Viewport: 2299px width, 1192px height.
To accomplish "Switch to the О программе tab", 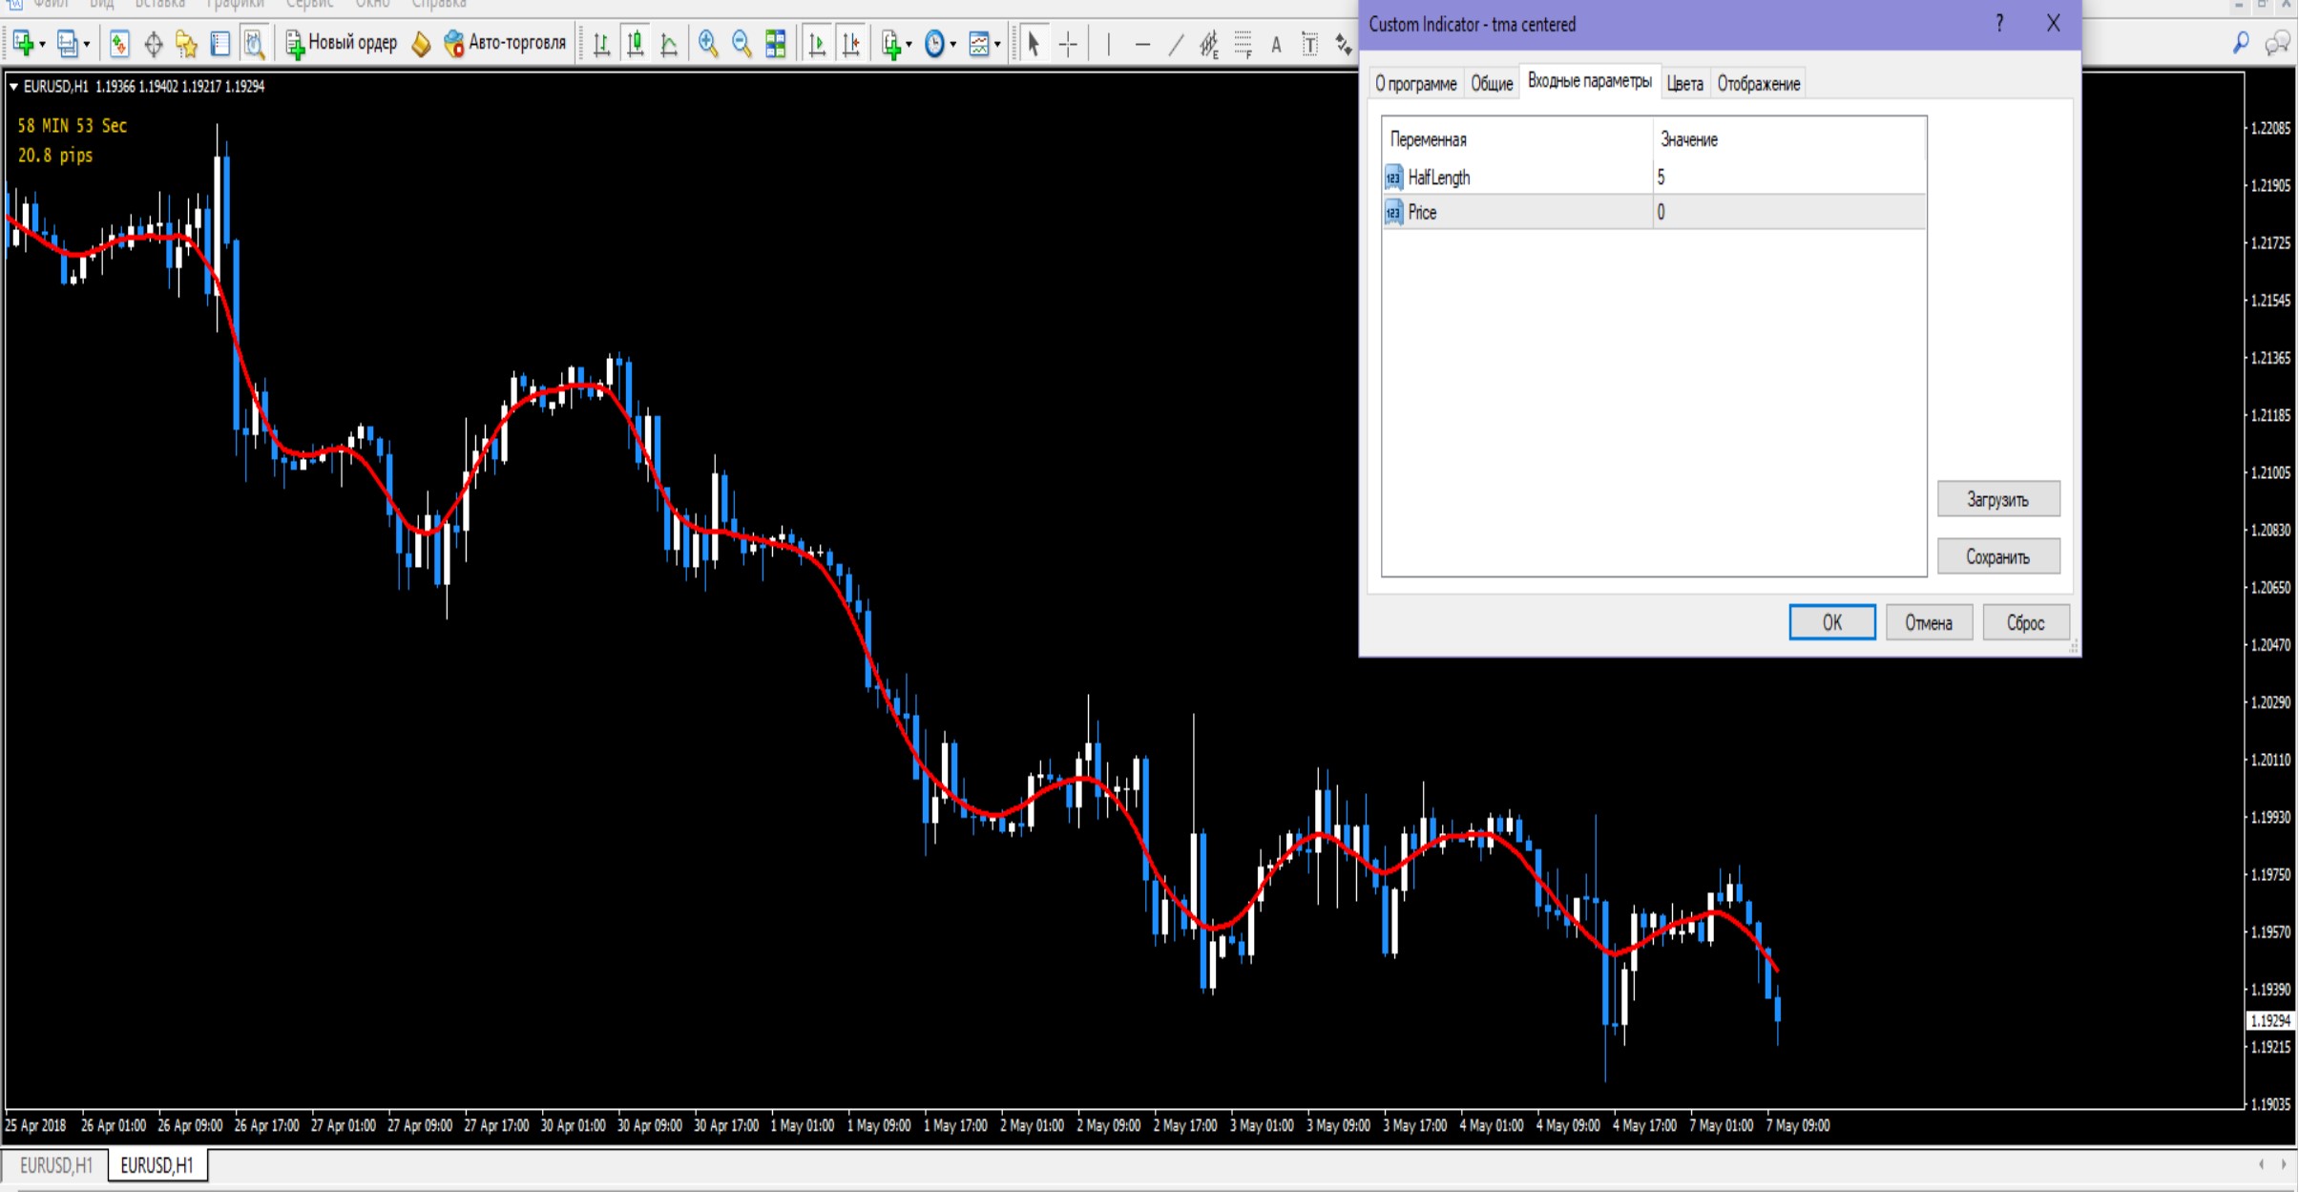I will click(1416, 84).
